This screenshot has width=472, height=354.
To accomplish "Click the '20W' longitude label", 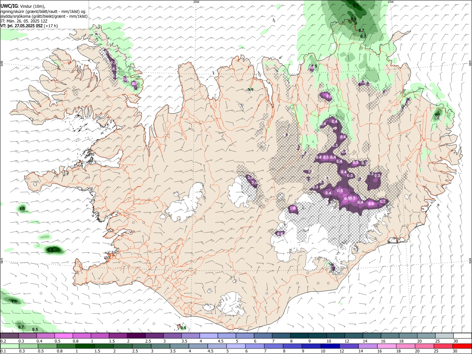I will [196, 2].
